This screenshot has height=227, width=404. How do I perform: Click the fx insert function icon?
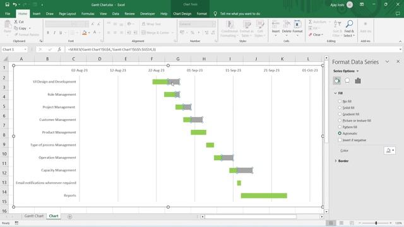pyautogui.click(x=59, y=49)
